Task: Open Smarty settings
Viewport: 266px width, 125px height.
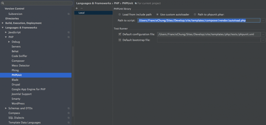Action: (x=16, y=99)
